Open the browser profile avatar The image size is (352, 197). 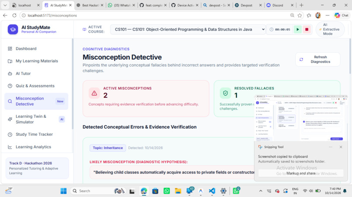318,15
